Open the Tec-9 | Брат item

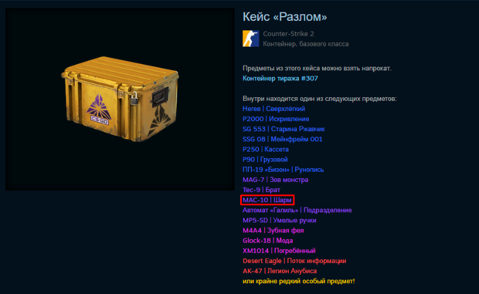point(262,190)
